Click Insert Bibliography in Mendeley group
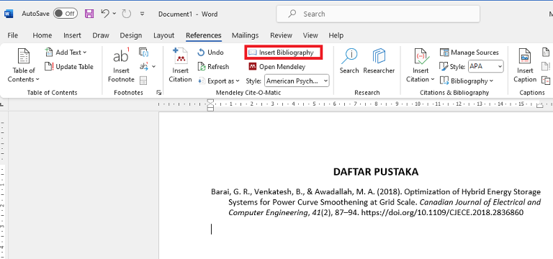Screen dimensions: 553x259 coord(284,53)
